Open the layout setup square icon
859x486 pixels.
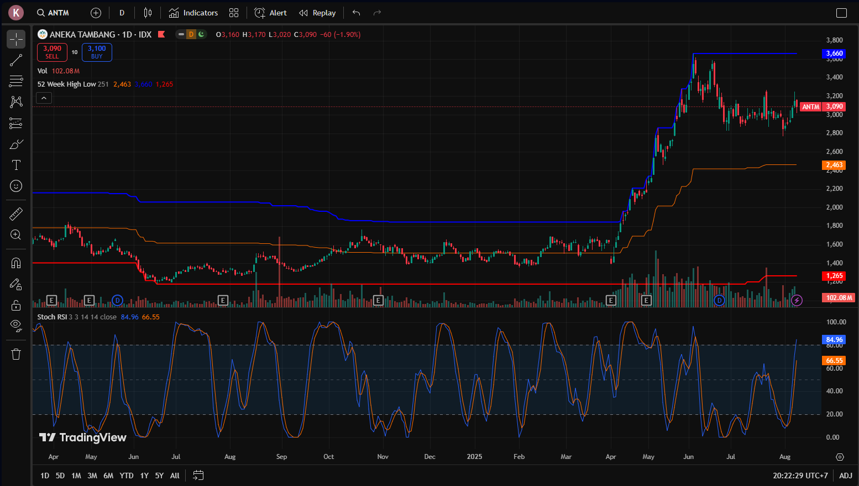click(841, 13)
